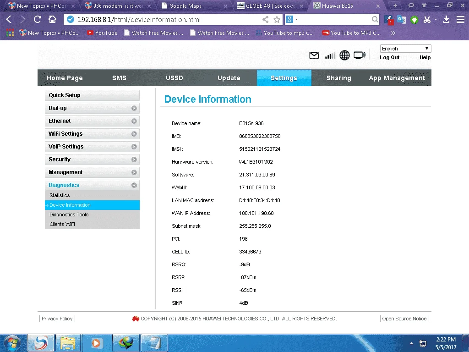This screenshot has height=352, width=469.
Task: Expand the VoIP Settings section
Action: [92, 147]
